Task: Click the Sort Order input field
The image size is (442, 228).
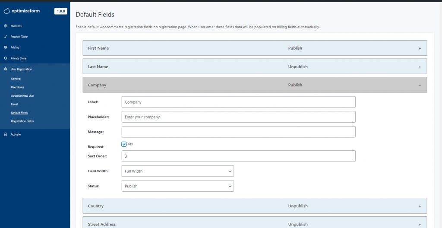Action: 238,156
